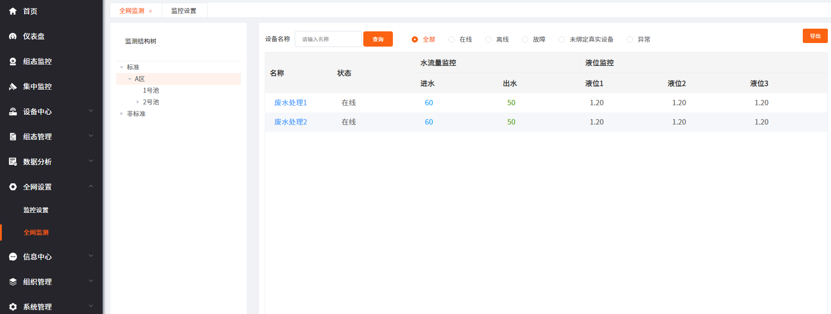Collapse the A区 tree node arrow

[x=130, y=79]
